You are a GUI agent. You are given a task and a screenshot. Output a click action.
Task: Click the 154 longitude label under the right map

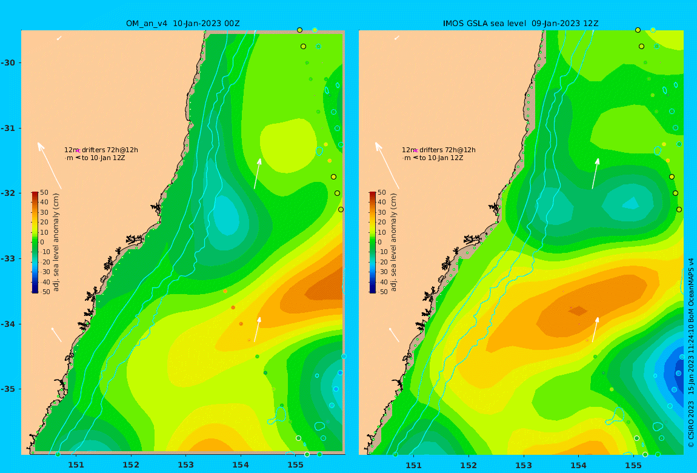tap(578, 465)
